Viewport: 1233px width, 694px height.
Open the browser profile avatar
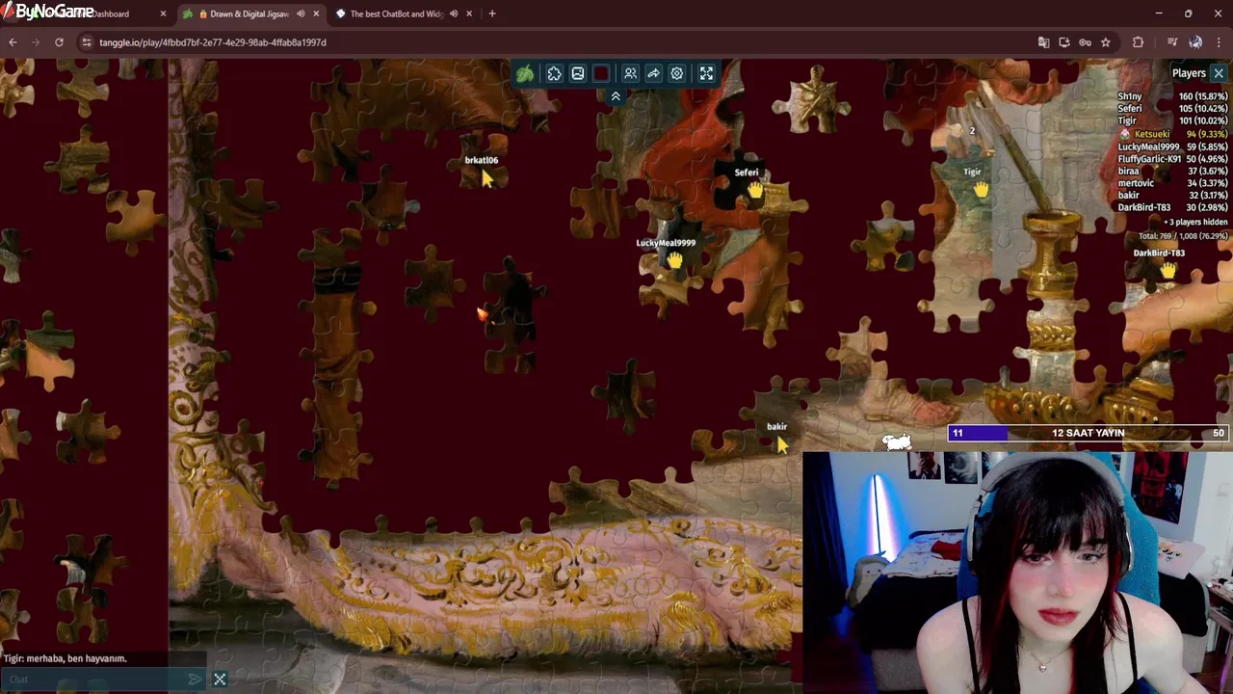pyautogui.click(x=1195, y=42)
